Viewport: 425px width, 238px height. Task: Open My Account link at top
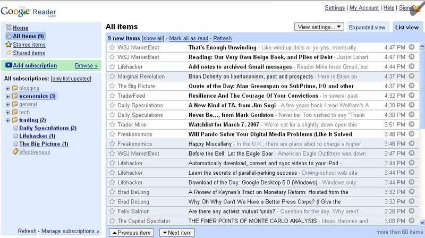click(364, 8)
